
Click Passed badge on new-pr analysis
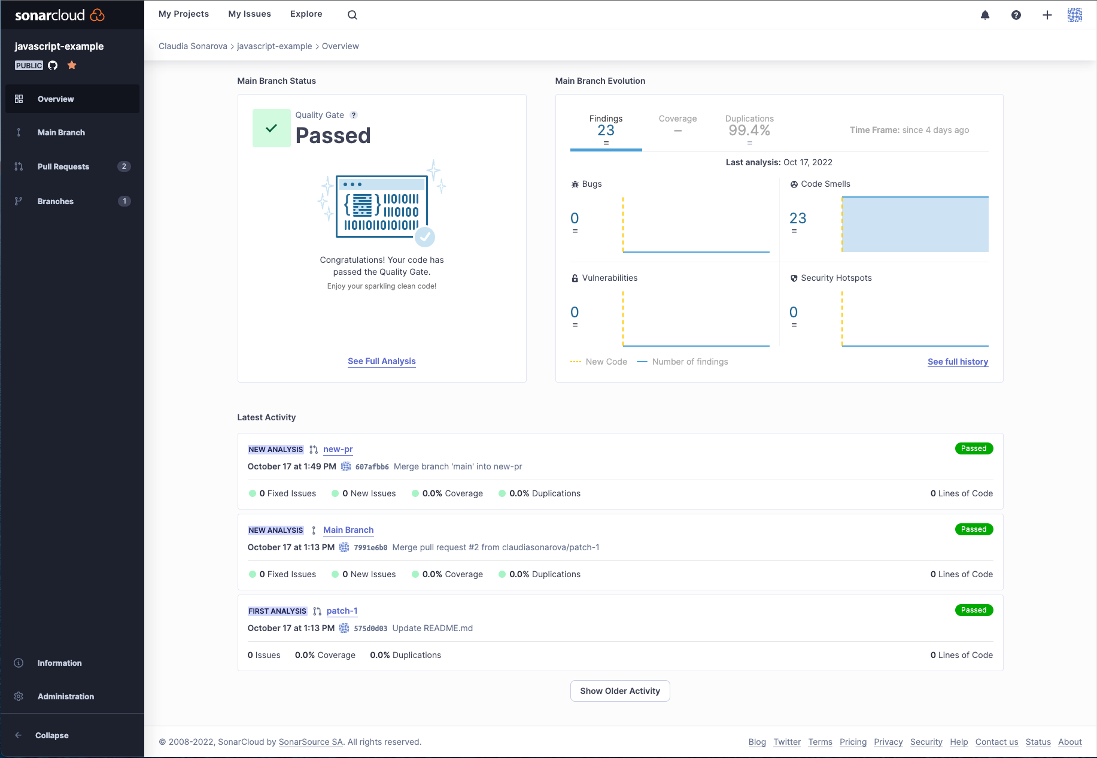tap(974, 448)
